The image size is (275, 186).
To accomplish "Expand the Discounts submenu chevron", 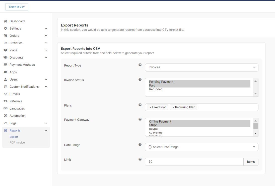I will click(46, 57).
